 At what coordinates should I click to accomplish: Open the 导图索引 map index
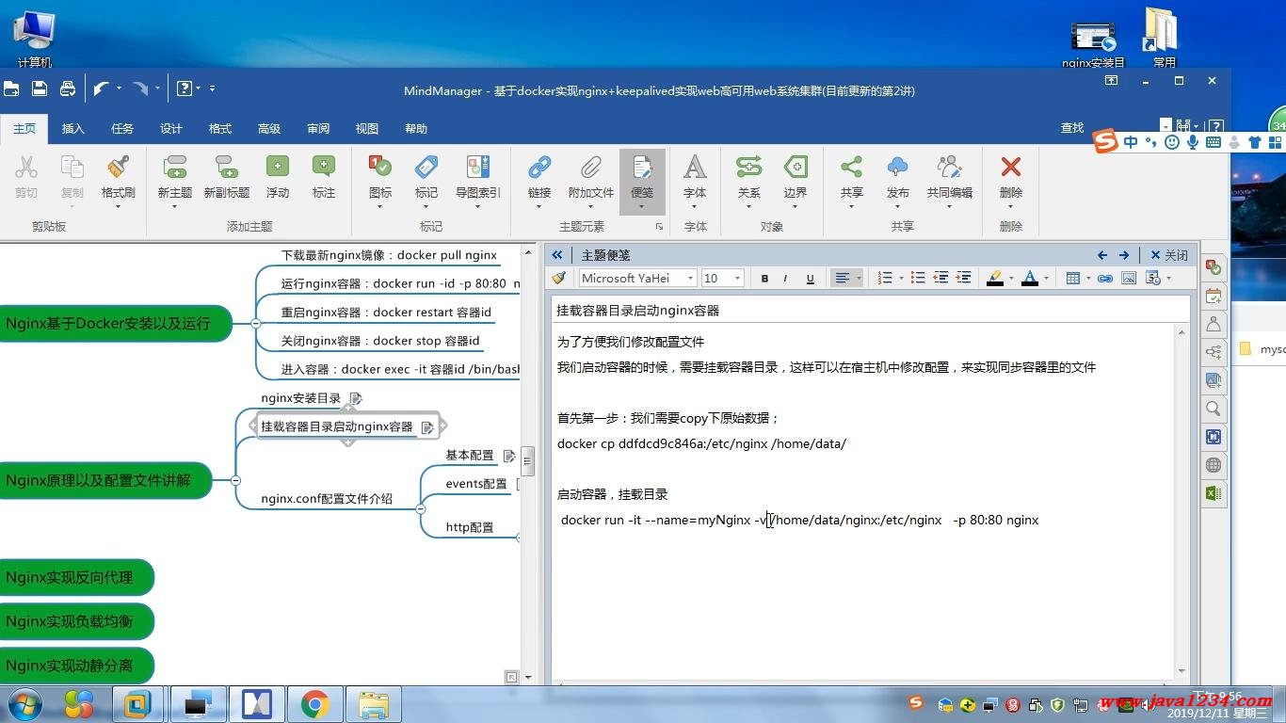pos(478,177)
